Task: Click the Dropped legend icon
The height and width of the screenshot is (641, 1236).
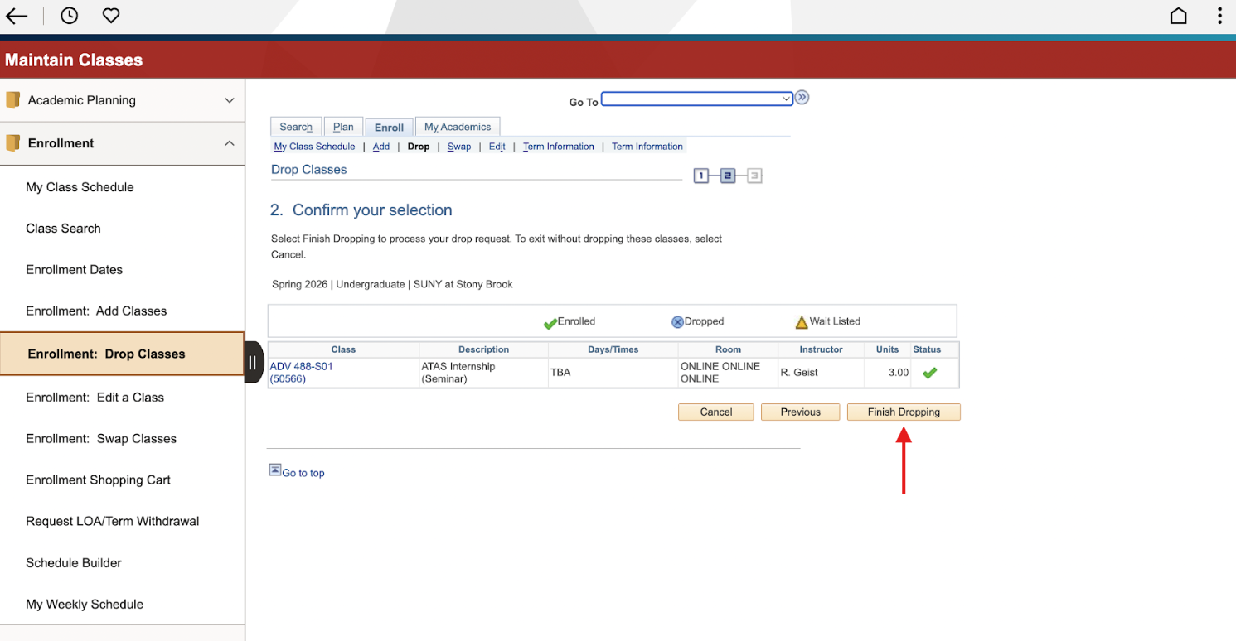Action: 677,322
